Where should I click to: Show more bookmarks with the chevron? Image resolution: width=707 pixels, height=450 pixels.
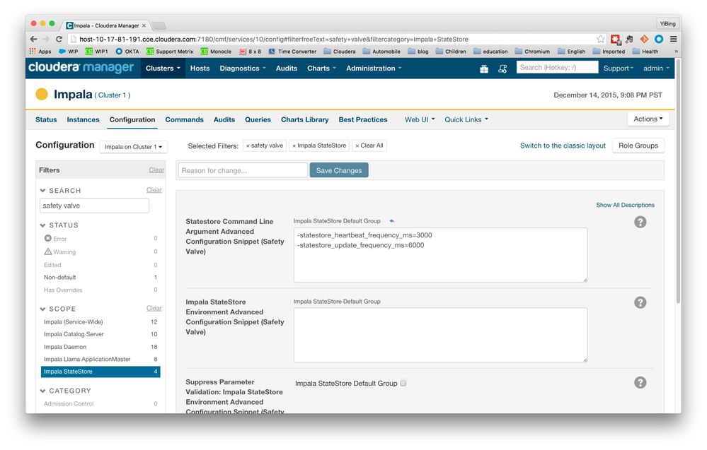pyautogui.click(x=676, y=52)
